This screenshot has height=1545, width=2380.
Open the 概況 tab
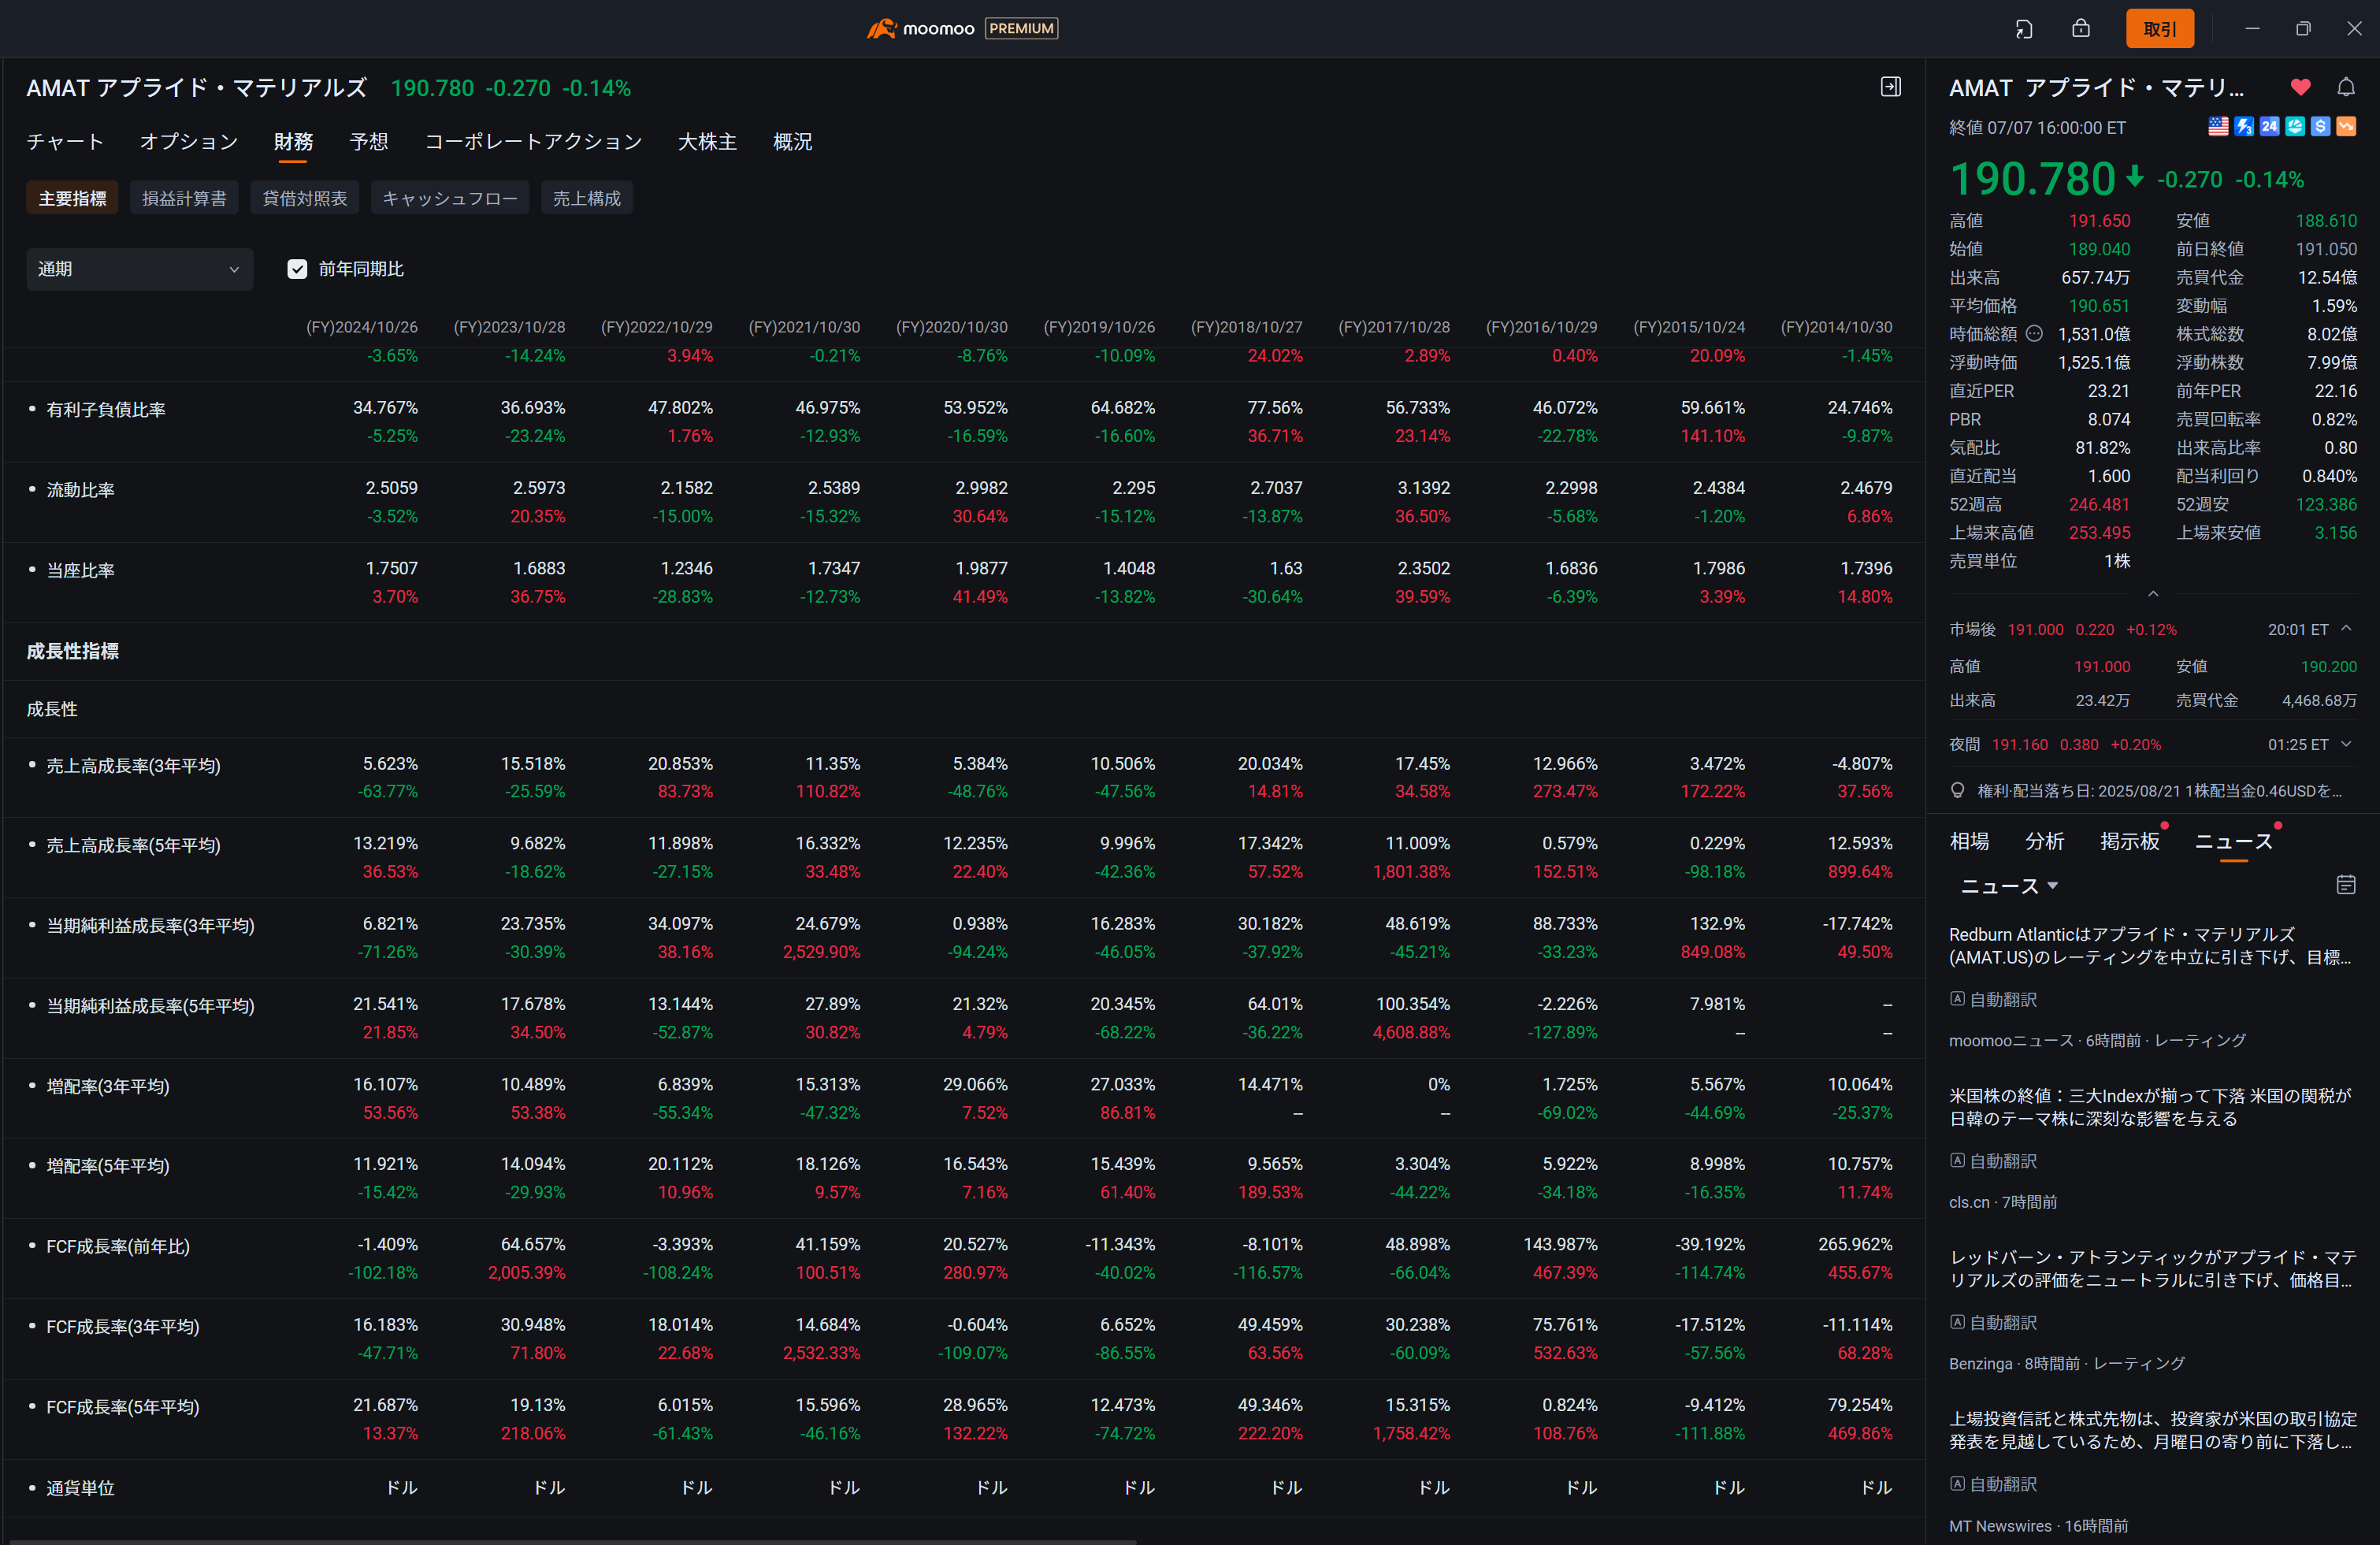(x=793, y=142)
